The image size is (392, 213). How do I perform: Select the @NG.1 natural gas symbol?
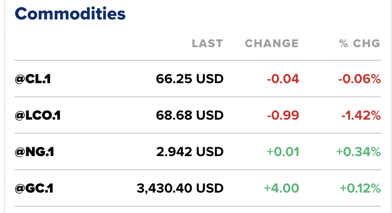[x=34, y=152]
